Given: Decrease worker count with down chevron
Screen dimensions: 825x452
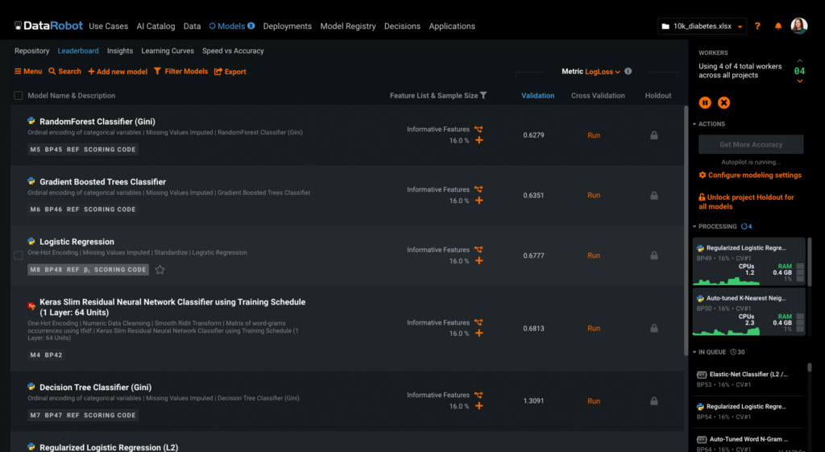Looking at the screenshot, I should [x=800, y=81].
